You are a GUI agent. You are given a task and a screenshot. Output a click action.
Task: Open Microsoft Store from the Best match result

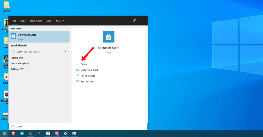pos(39,37)
